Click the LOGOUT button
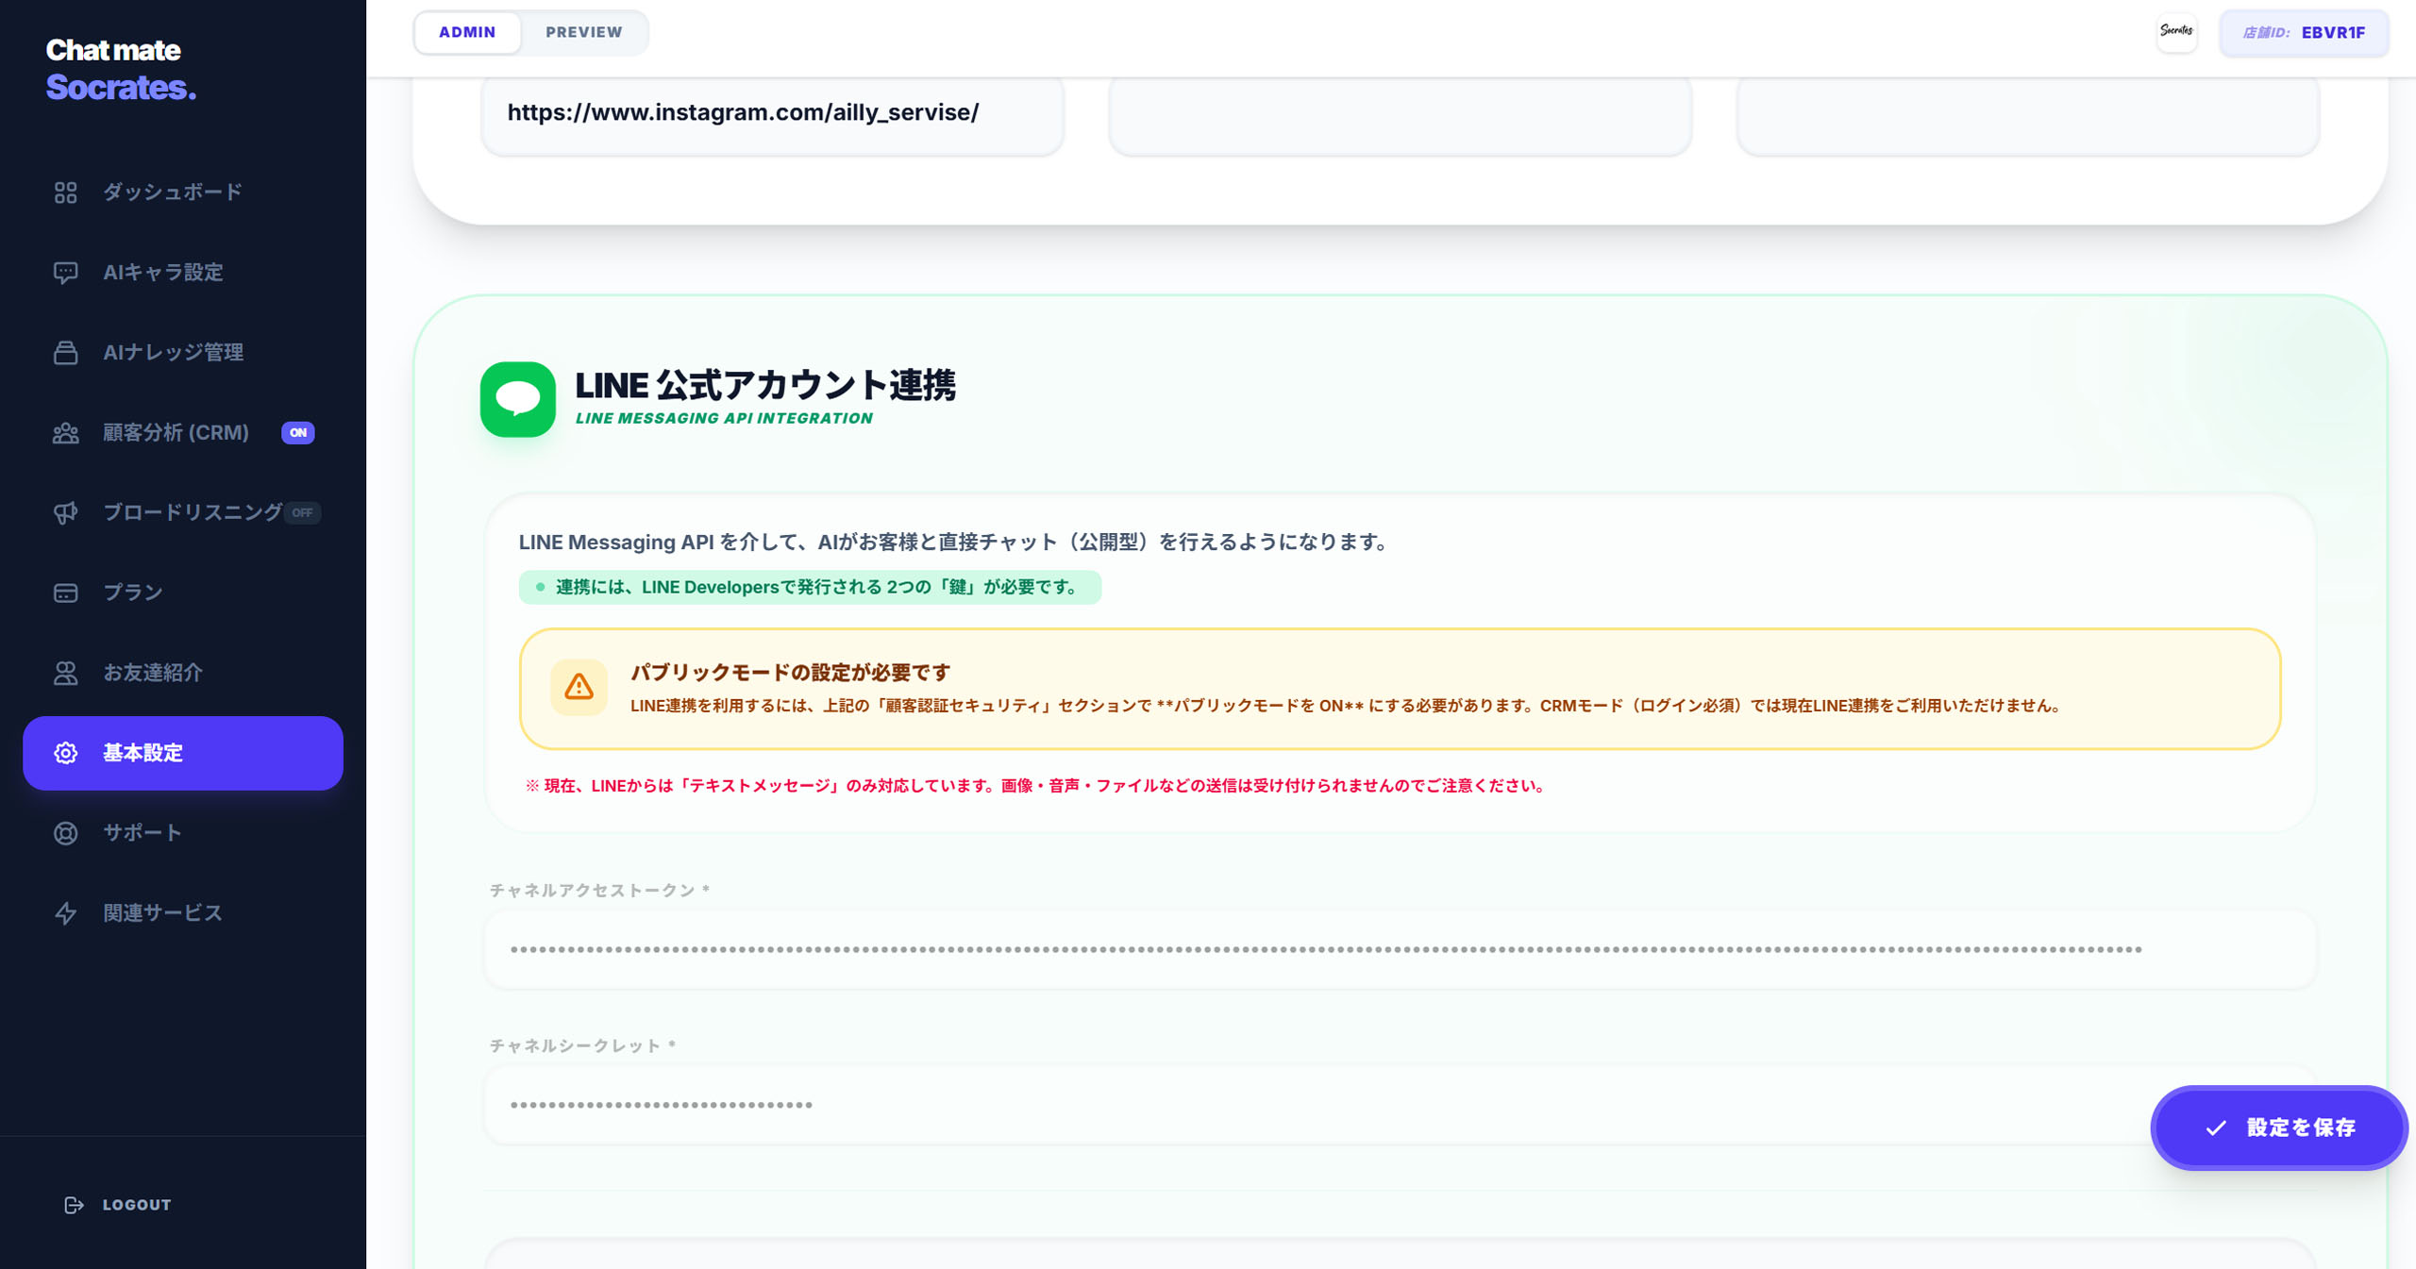 tap(118, 1205)
